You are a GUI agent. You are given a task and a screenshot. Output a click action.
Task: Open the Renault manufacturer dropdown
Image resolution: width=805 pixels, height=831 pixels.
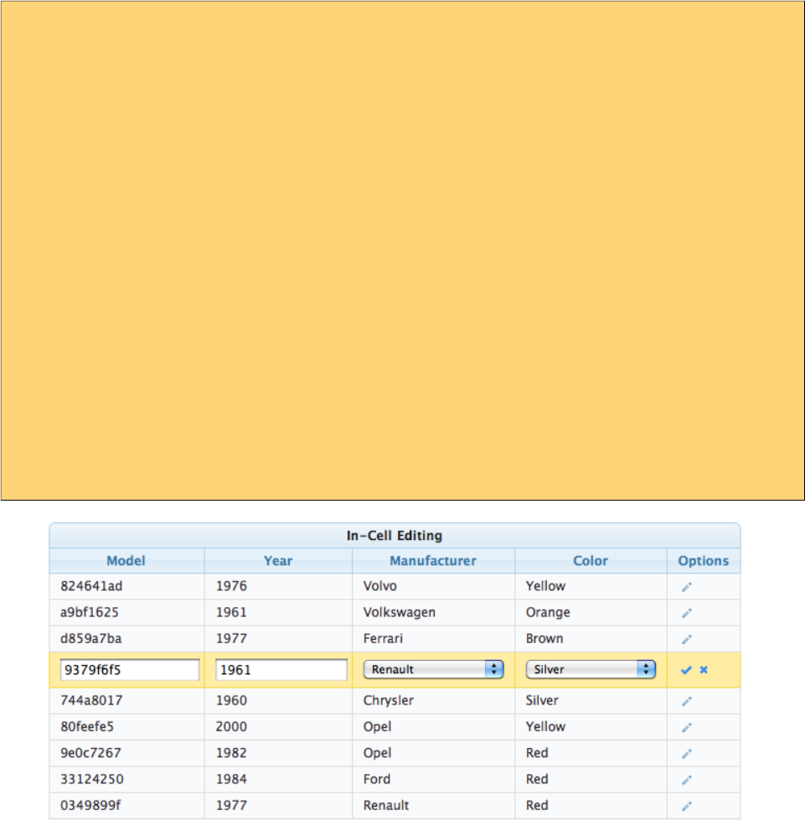[x=433, y=669]
